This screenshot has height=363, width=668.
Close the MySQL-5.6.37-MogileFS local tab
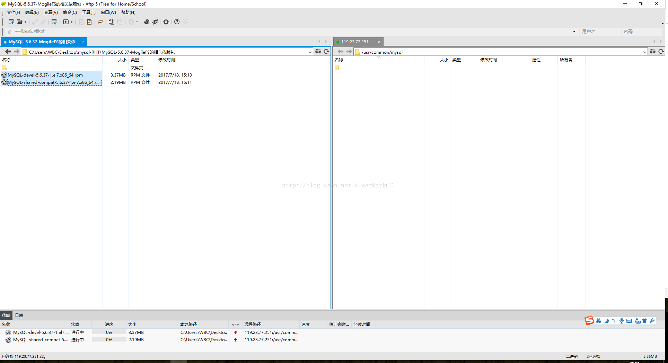coord(82,42)
